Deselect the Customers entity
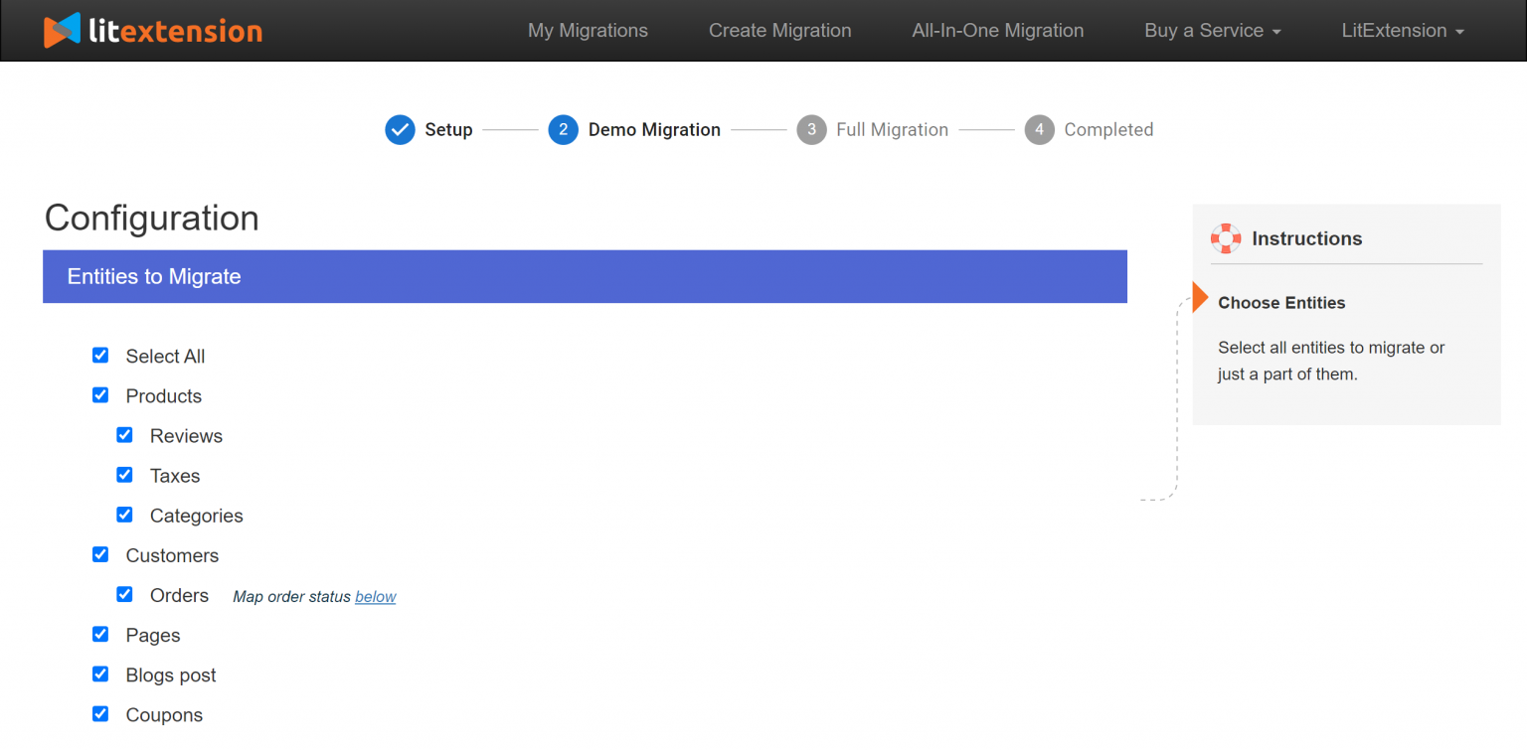 (100, 554)
